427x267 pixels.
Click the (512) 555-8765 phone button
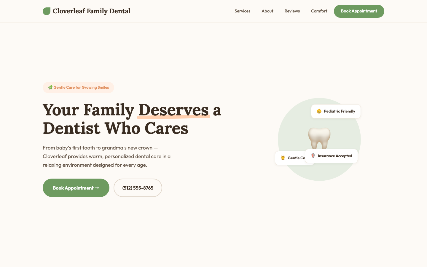click(138, 188)
